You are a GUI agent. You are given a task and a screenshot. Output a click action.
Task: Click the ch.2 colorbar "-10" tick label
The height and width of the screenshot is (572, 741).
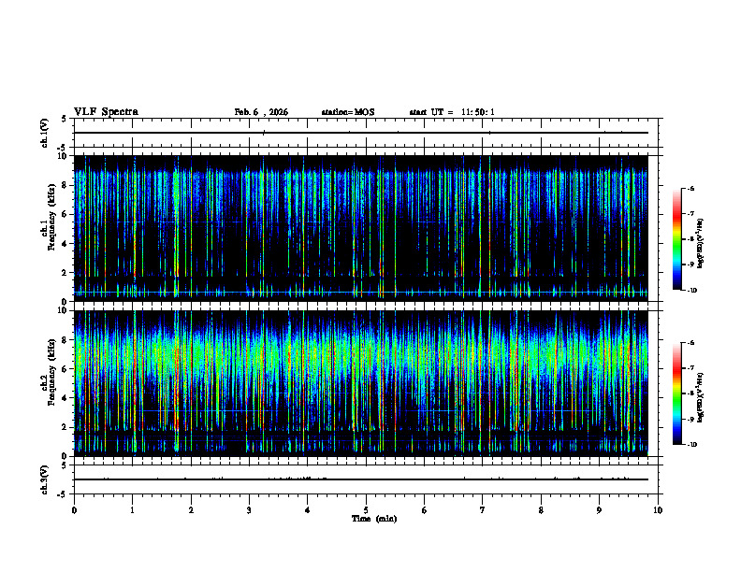pyautogui.click(x=691, y=445)
